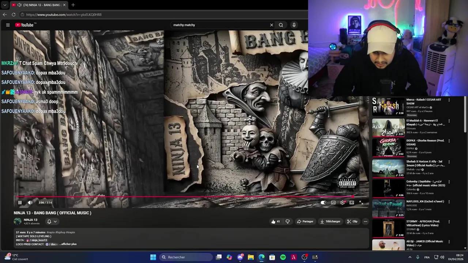Screen dimensions: 468x263
Task: Open options menu for El Maddah 6
Action: 449,121
